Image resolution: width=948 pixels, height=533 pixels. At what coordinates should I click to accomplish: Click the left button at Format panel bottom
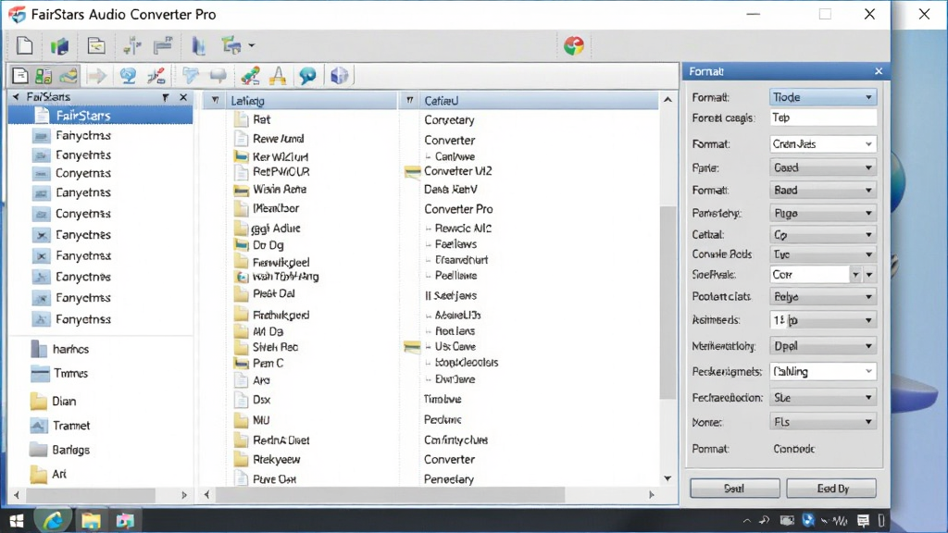(734, 489)
